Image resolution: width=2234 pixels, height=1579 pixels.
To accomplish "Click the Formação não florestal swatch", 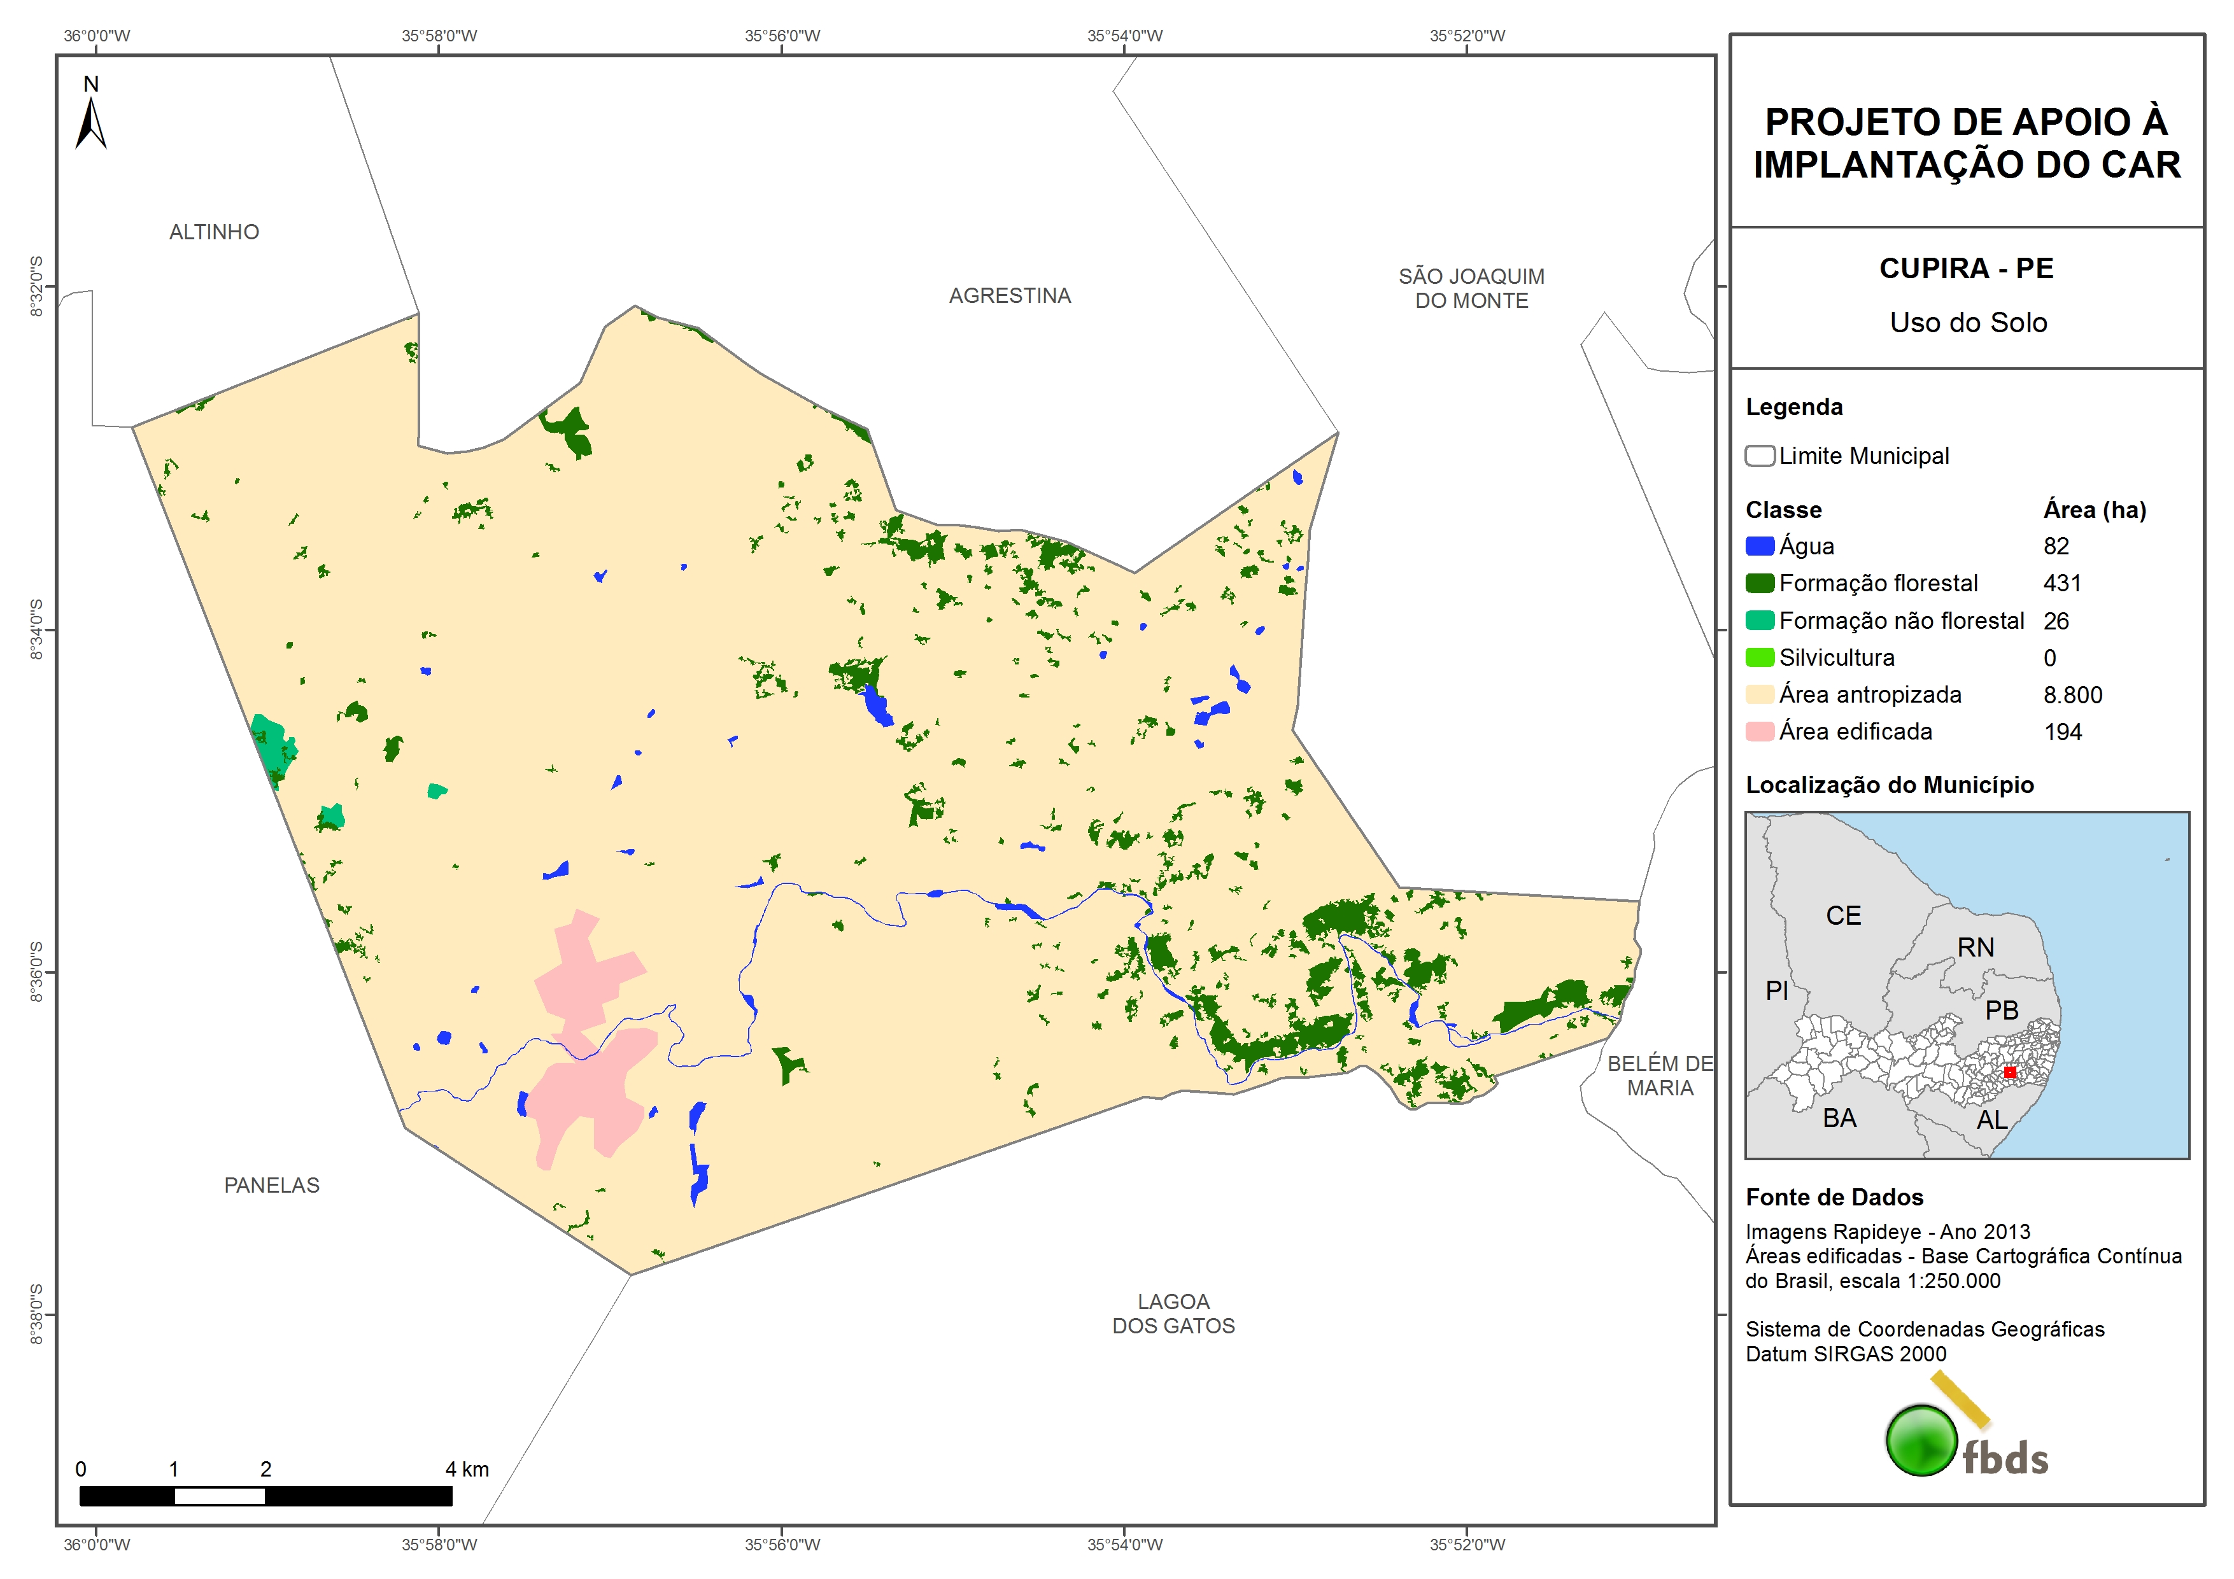I will 1759,620.
